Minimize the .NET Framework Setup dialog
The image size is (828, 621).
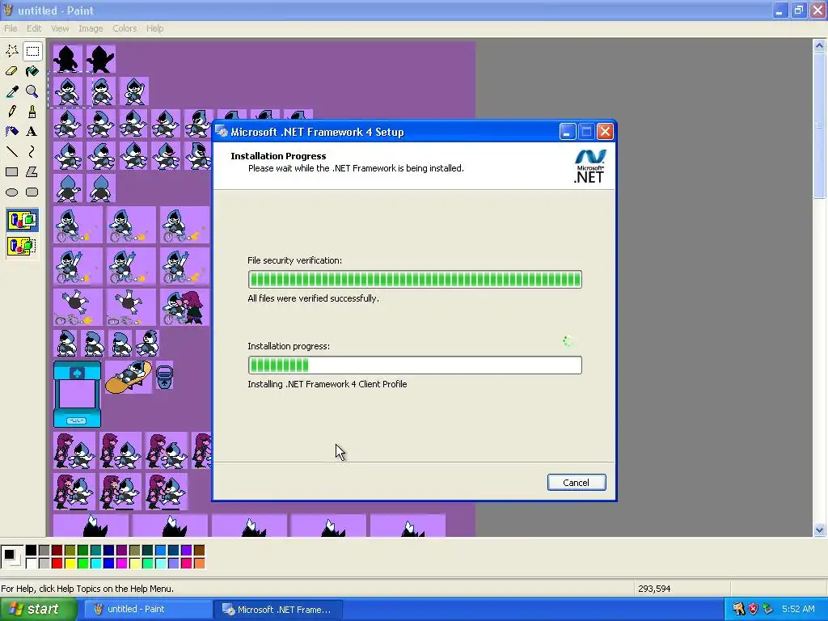(x=567, y=132)
